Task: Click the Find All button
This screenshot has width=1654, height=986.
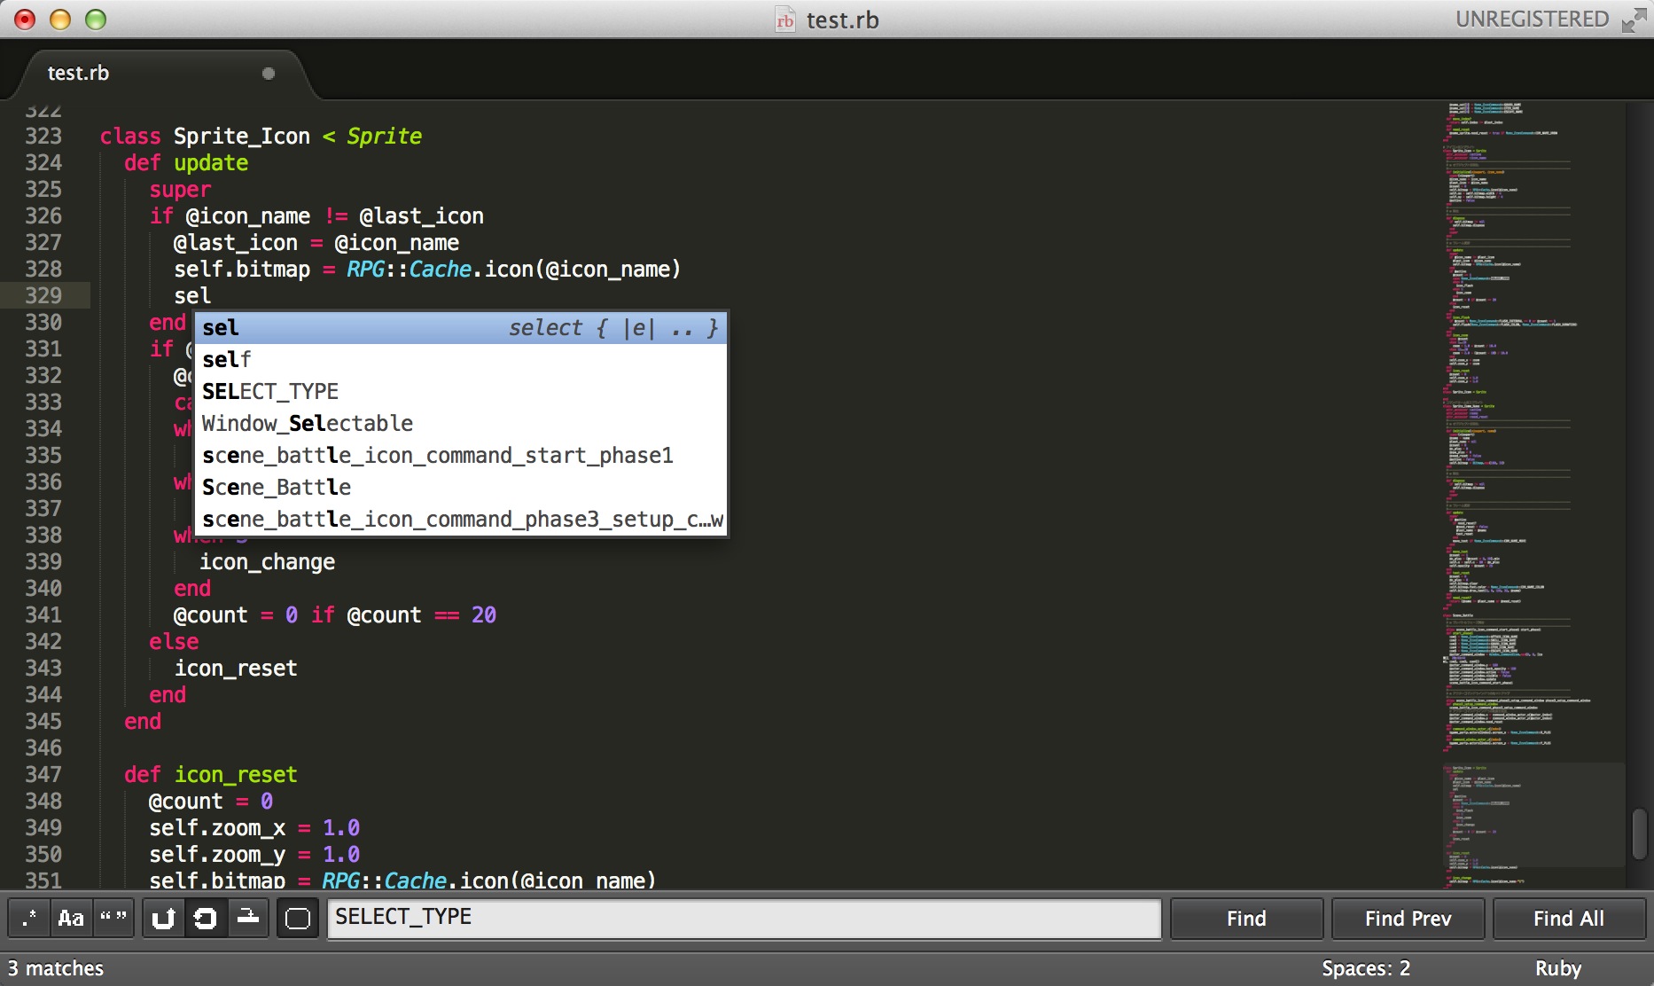Action: point(1569,919)
